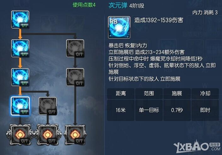Click the 单一目标 range value cell
222x155 pixels.
149,110
